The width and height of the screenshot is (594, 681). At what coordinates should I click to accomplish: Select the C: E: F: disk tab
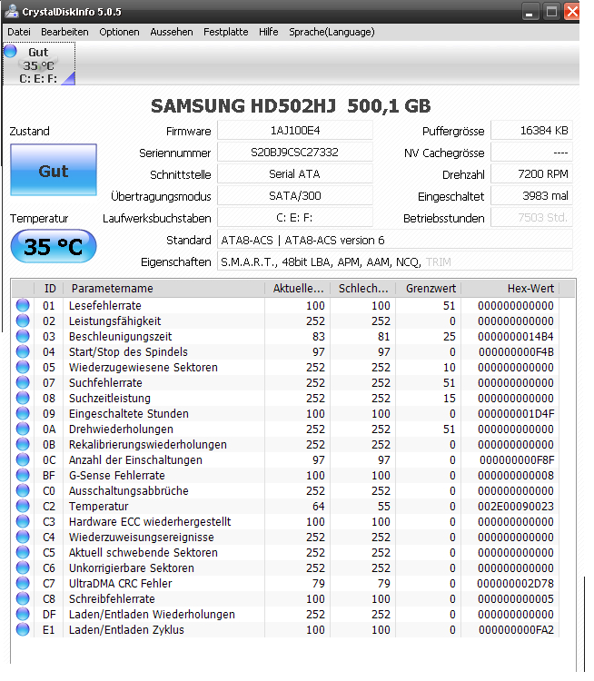[39, 64]
